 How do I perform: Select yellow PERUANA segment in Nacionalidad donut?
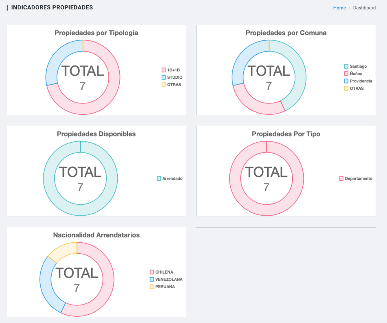point(64,250)
